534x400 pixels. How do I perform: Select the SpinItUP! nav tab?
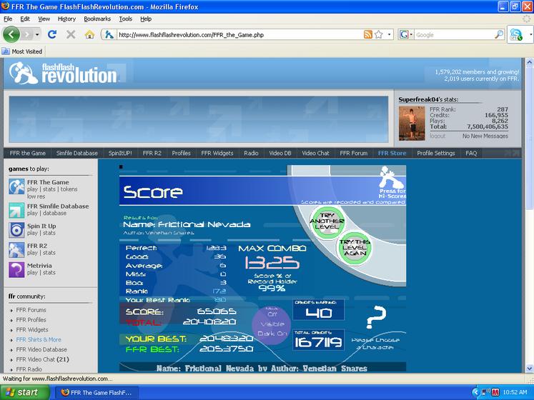pos(120,153)
